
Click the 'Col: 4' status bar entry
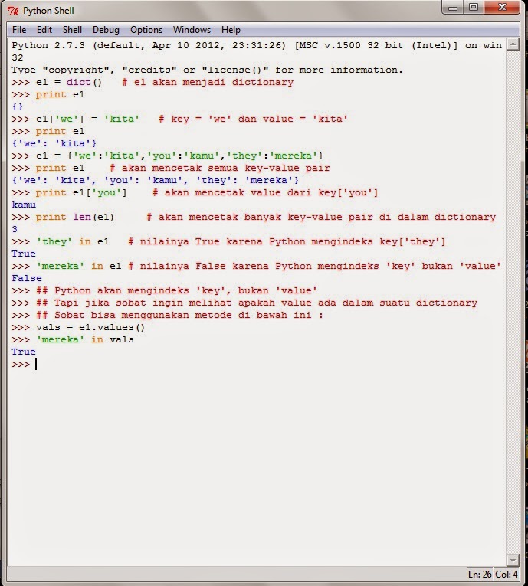pos(507,574)
